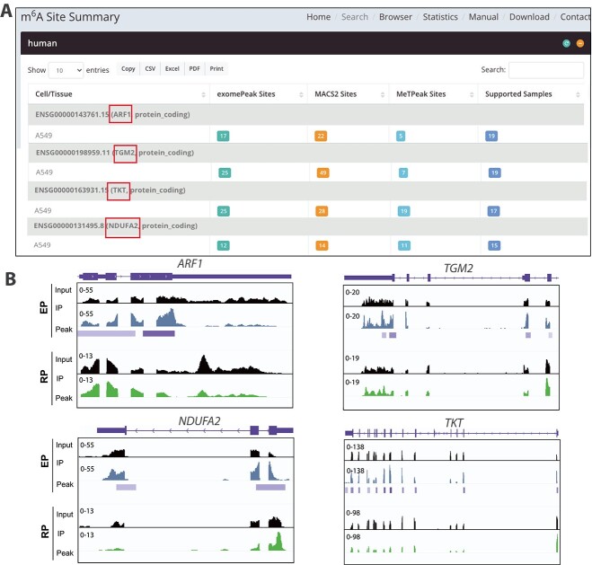The width and height of the screenshot is (592, 565).
Task: Collapse the human panel with orange minus icon
Action: click(x=580, y=43)
